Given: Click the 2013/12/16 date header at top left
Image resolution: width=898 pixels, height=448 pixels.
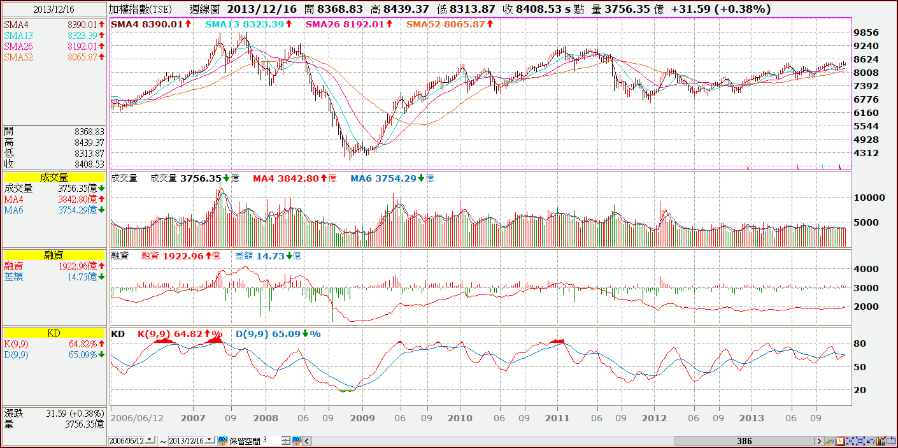Looking at the screenshot, I should (53, 10).
